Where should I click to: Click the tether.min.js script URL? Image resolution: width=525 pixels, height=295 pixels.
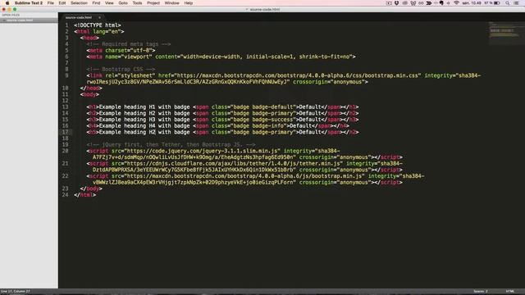pos(233,164)
